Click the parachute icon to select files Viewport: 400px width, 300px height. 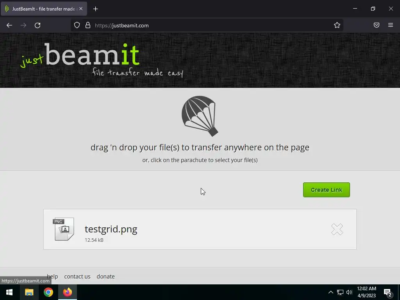(200, 116)
